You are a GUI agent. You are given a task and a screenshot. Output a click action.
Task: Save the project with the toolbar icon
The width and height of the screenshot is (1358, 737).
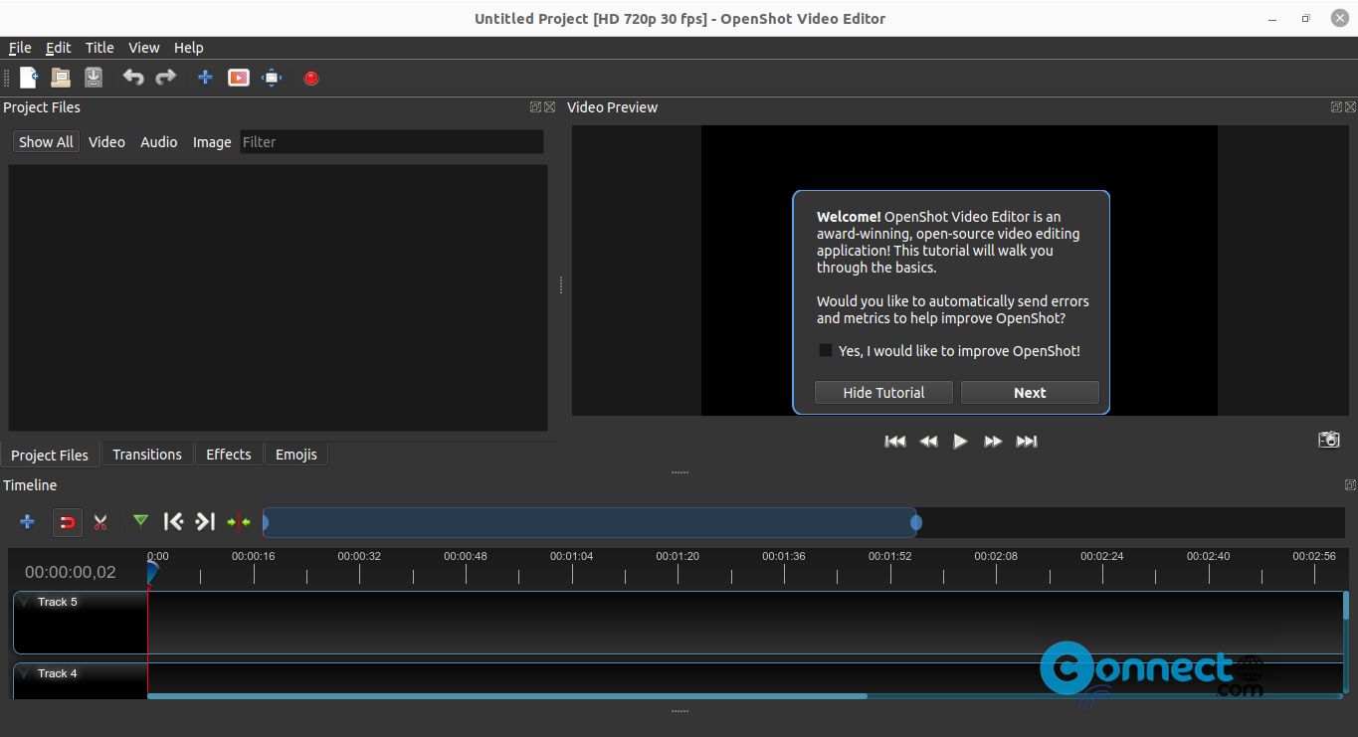coord(93,78)
